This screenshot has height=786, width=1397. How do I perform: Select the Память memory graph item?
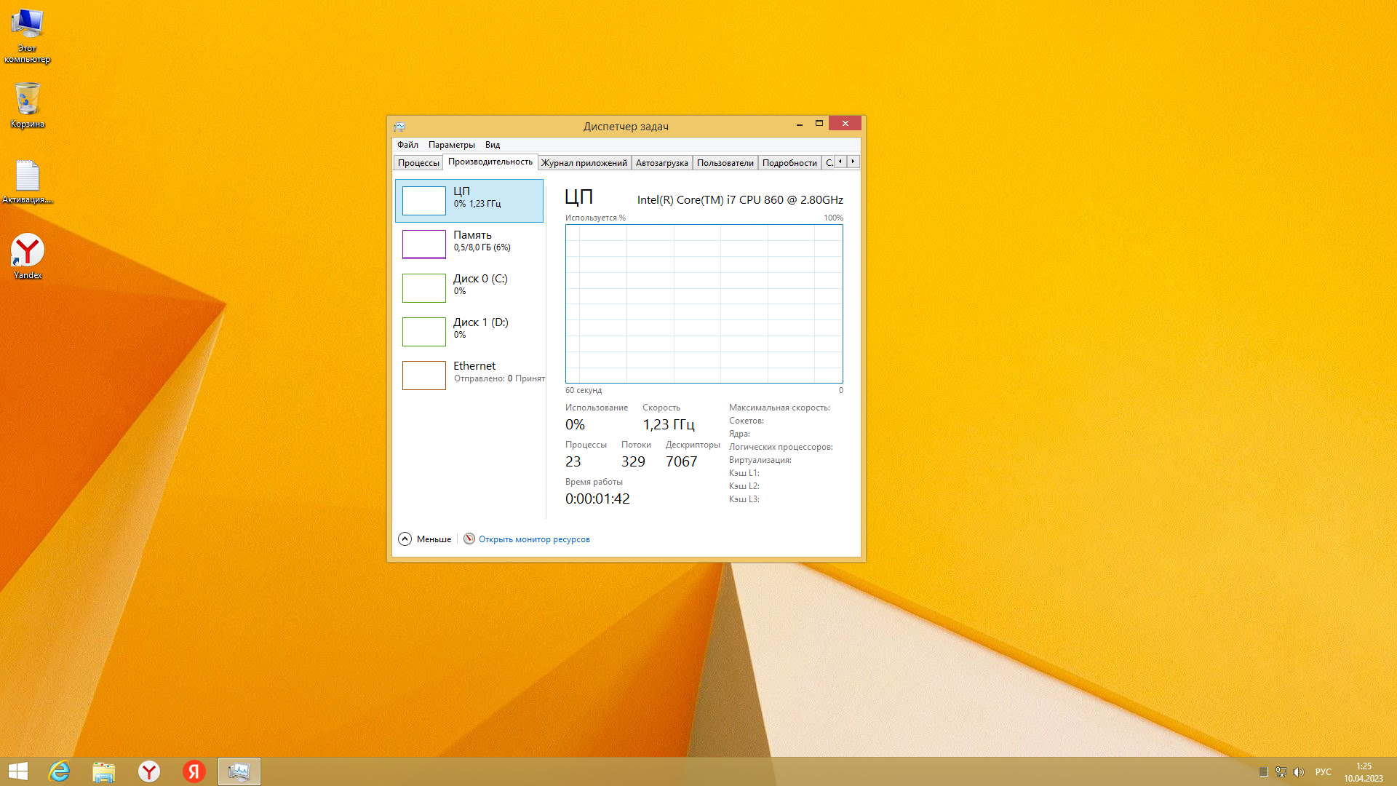(469, 244)
